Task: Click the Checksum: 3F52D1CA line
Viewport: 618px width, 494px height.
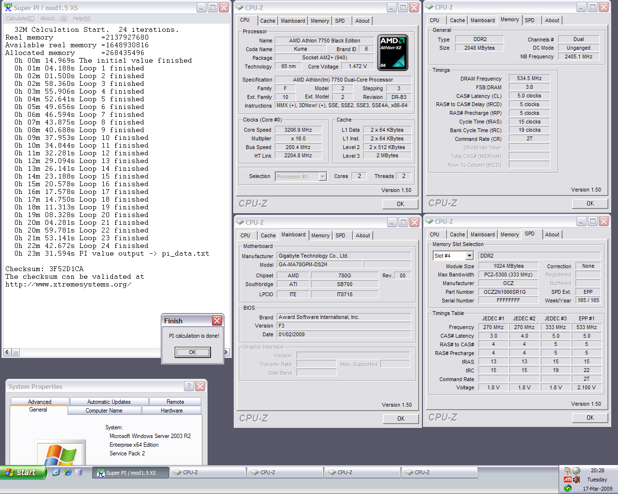Action: (x=44, y=269)
